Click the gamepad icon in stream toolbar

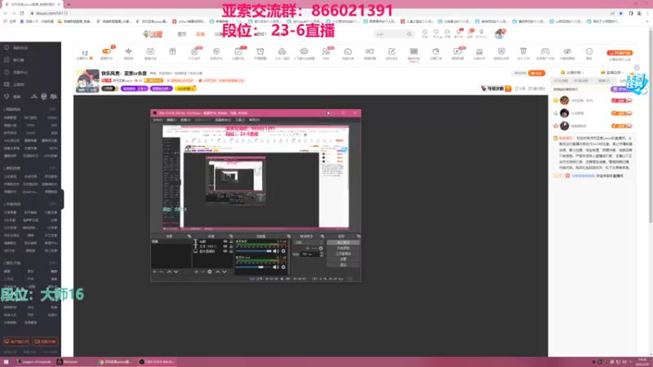pos(545,51)
